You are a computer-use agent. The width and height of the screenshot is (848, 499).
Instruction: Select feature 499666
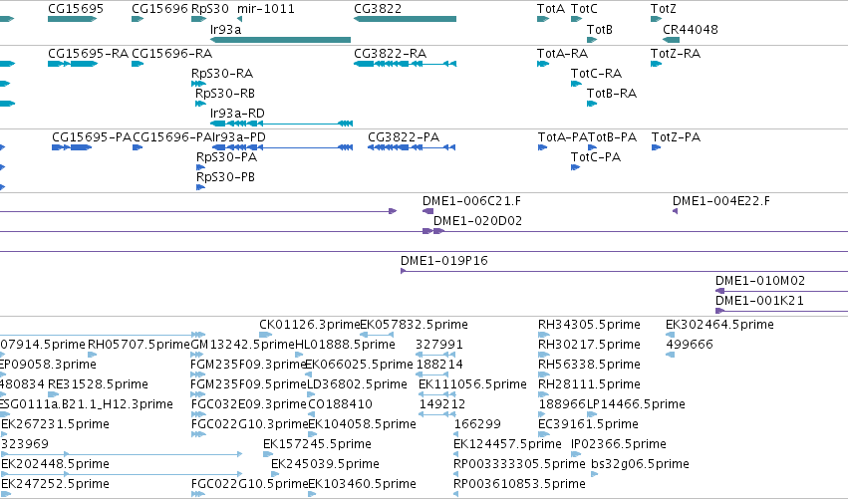(x=690, y=345)
